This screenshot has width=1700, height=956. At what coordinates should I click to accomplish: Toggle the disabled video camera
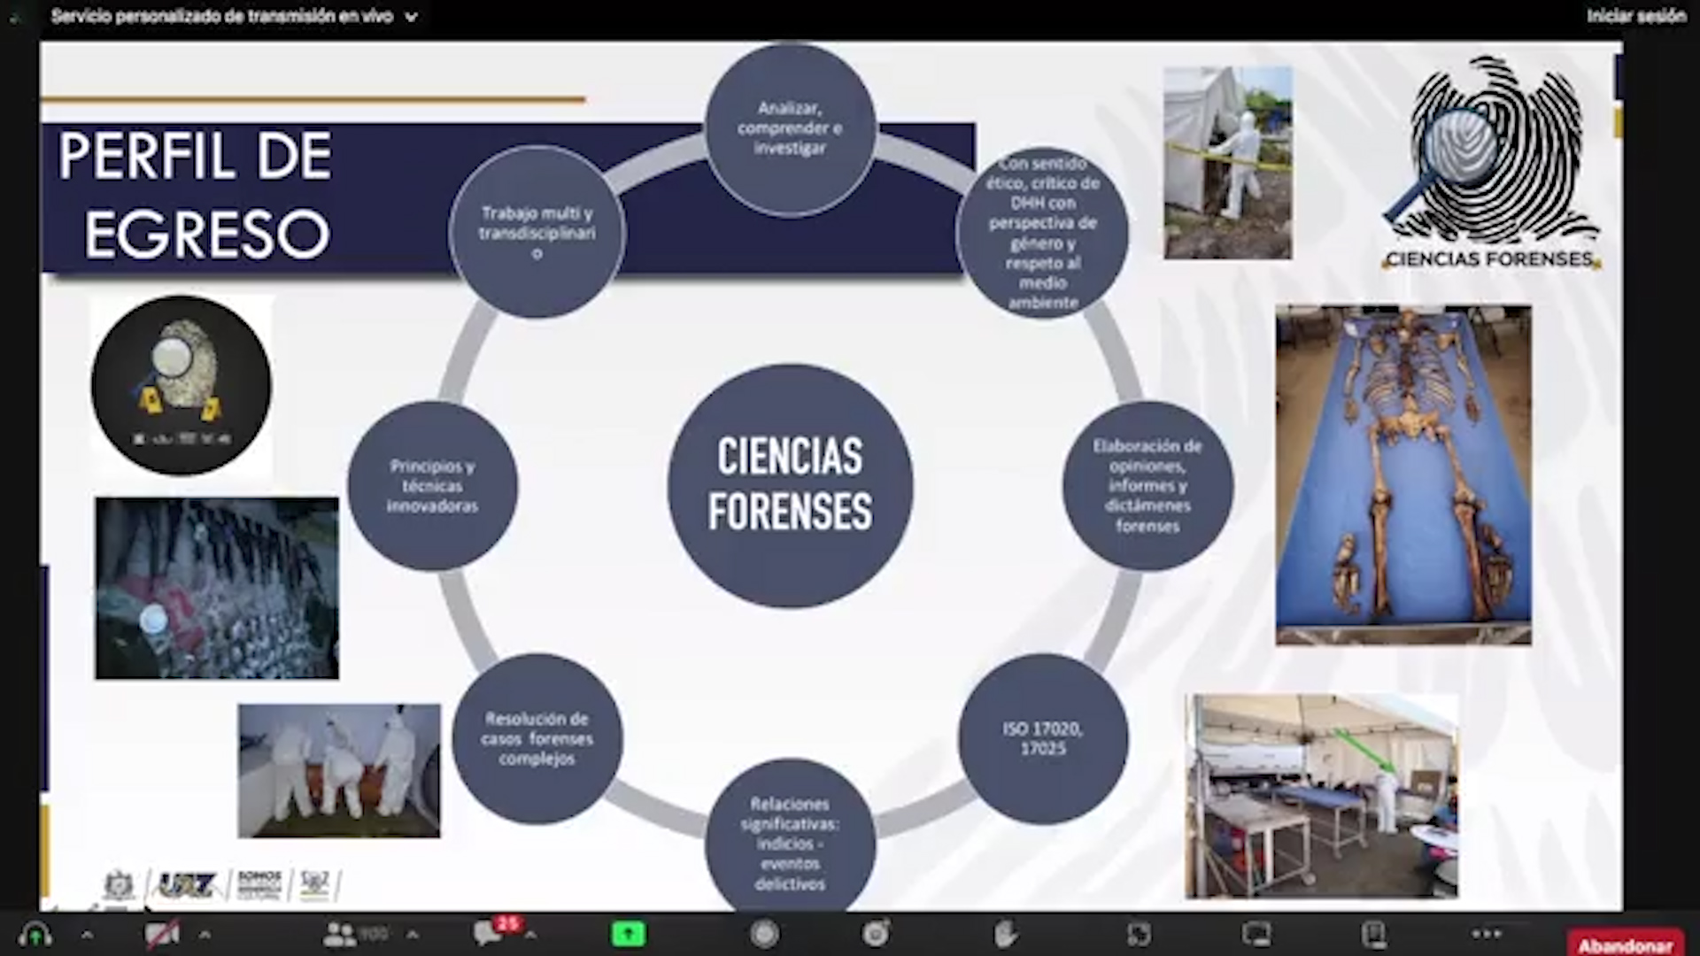(x=162, y=934)
